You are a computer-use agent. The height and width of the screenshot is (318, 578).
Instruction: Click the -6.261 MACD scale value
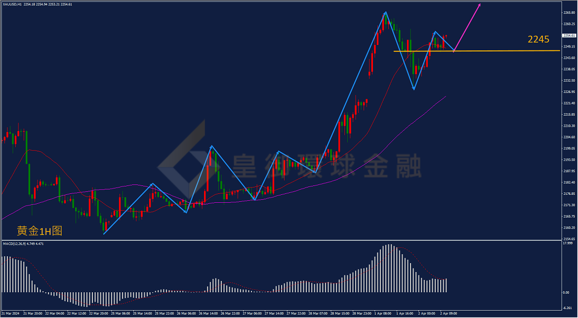(568, 307)
